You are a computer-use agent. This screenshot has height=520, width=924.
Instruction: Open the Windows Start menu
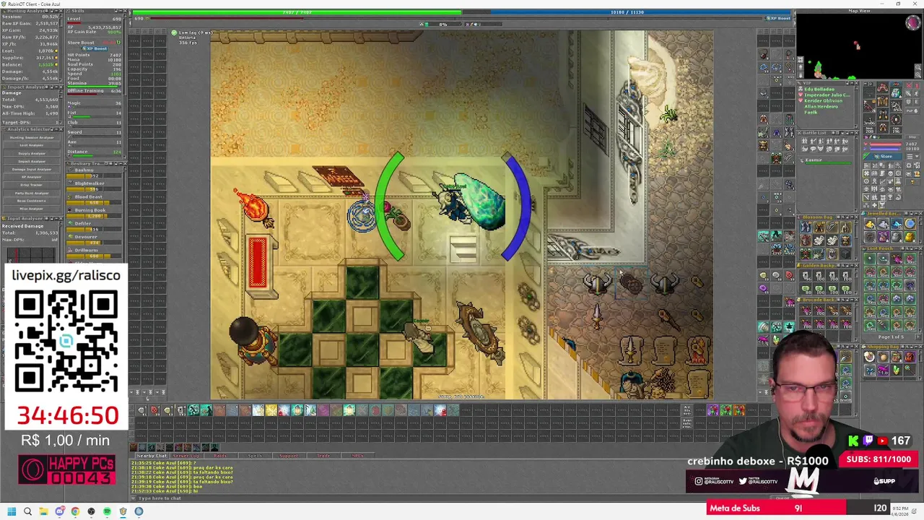pyautogui.click(x=12, y=511)
